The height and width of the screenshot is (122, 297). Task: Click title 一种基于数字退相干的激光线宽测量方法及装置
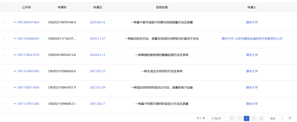[162, 22]
